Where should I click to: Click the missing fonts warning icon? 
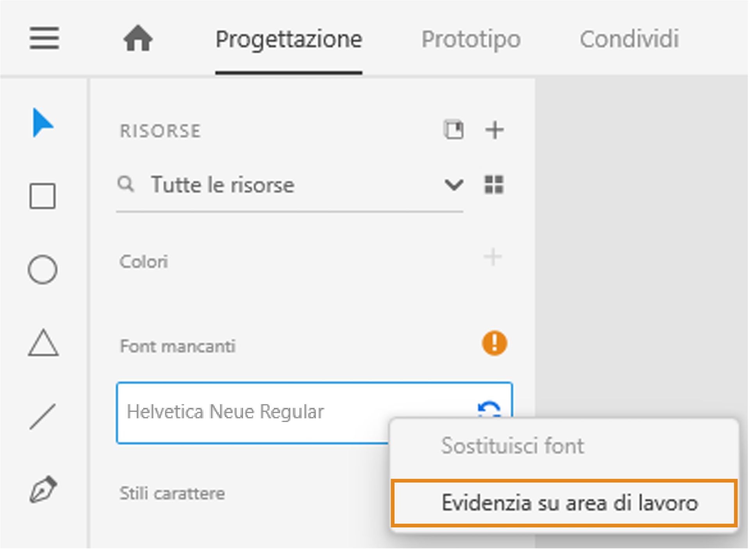494,344
